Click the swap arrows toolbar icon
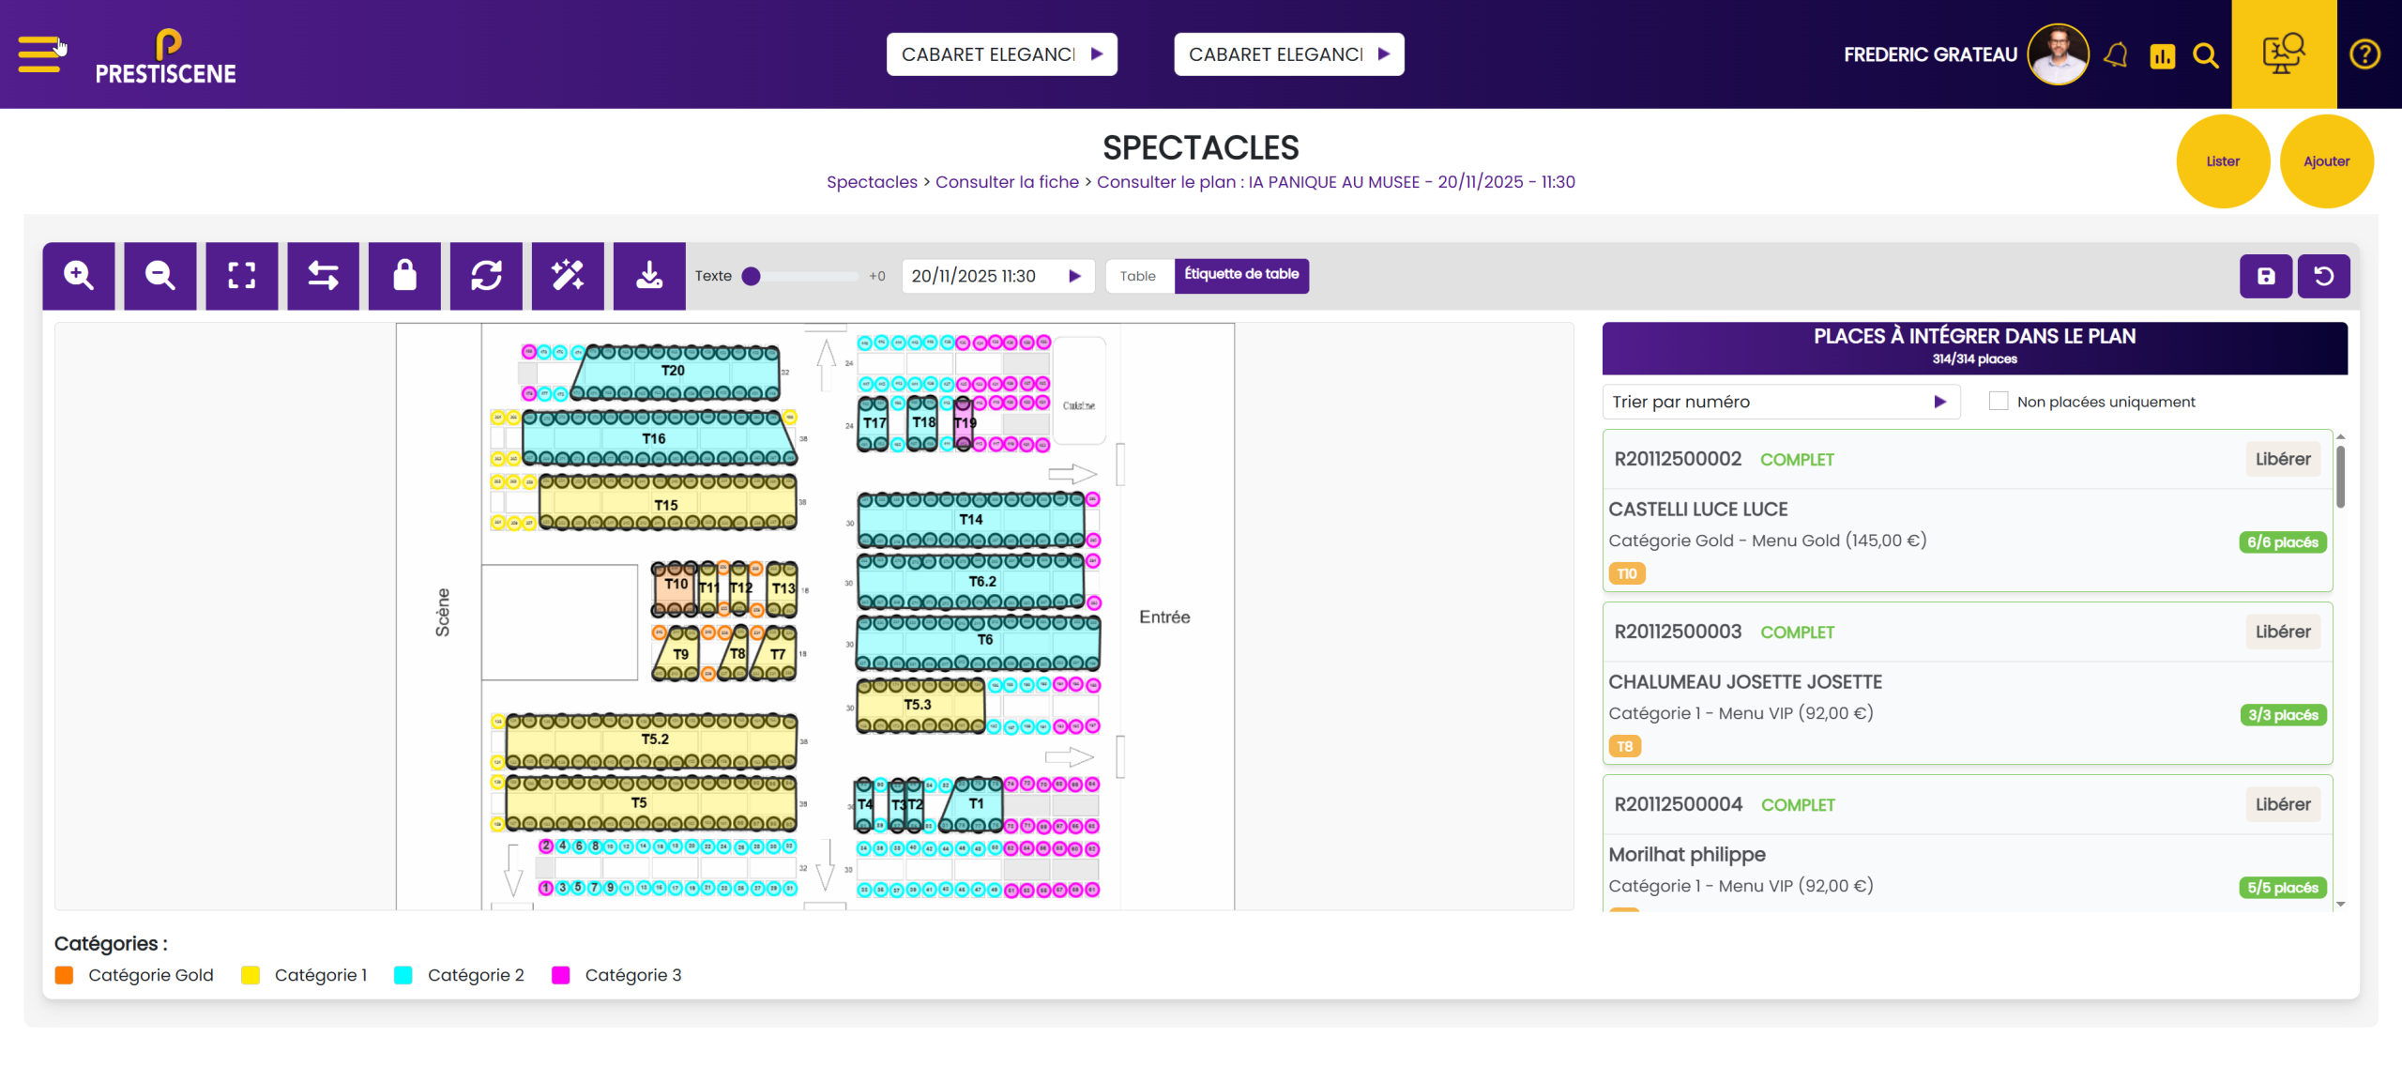The width and height of the screenshot is (2402, 1082). coord(323,276)
